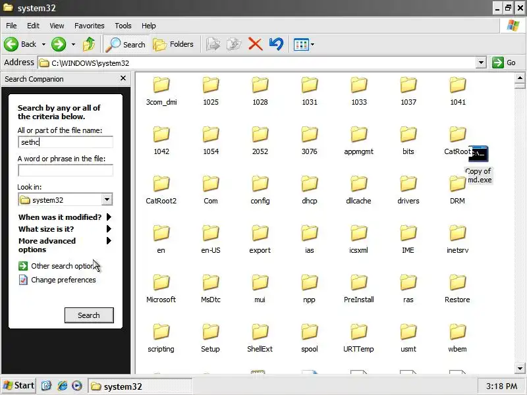The image size is (527, 395).
Task: Go forward with the green Forward arrow
Action: click(59, 44)
